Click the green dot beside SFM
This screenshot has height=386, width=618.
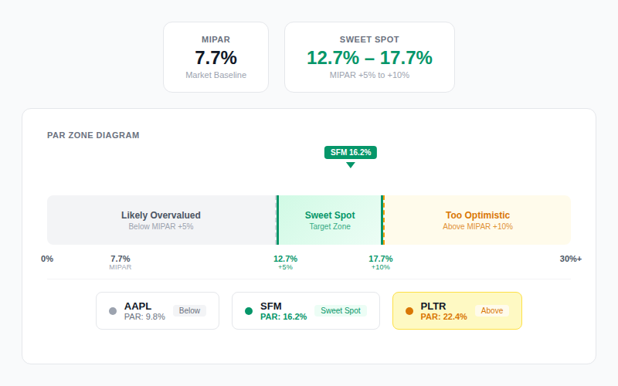[x=249, y=311]
